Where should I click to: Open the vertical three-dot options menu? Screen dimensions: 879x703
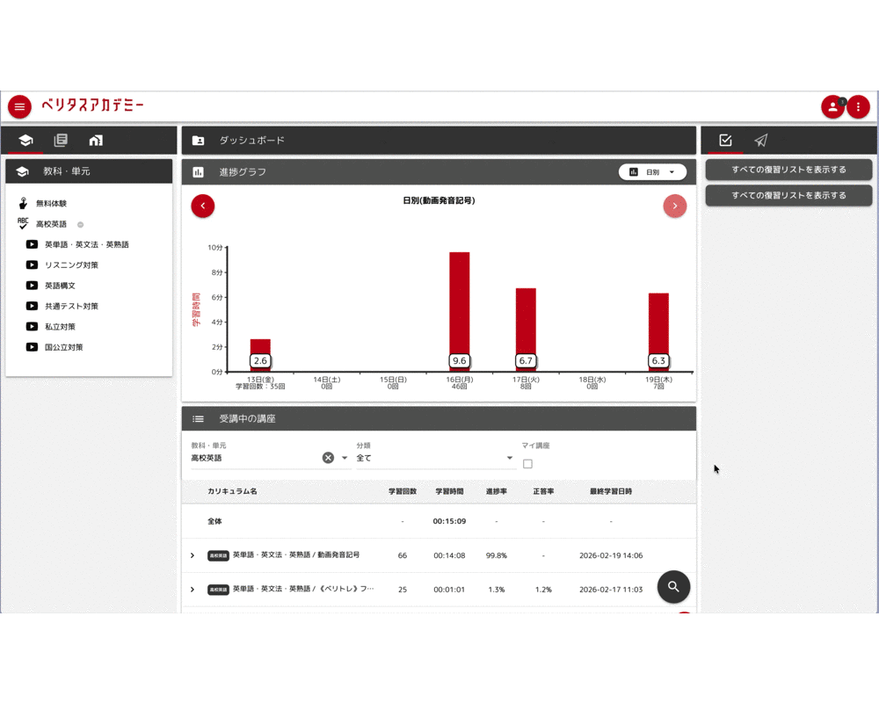858,107
